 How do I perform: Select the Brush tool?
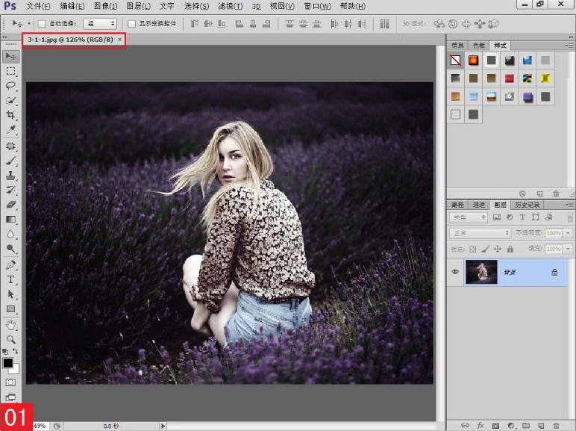[x=10, y=161]
